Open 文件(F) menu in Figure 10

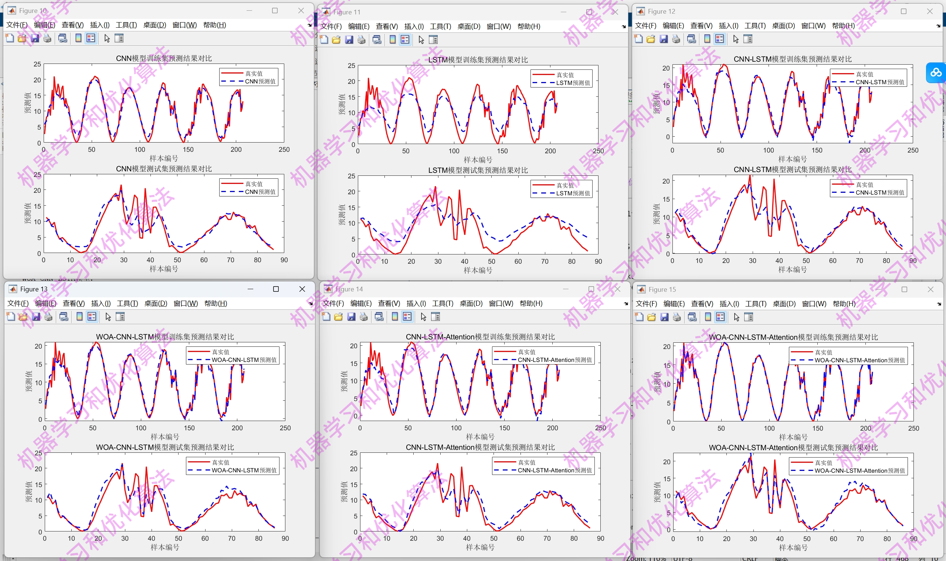coord(17,25)
